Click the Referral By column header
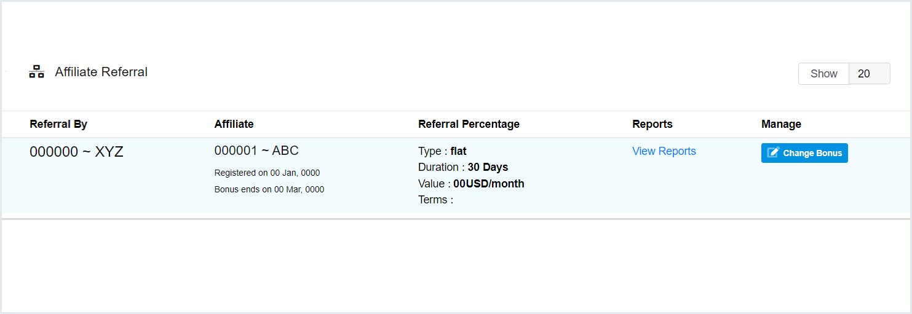 click(58, 124)
